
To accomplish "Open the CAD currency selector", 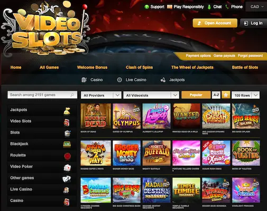I will click(x=257, y=7).
